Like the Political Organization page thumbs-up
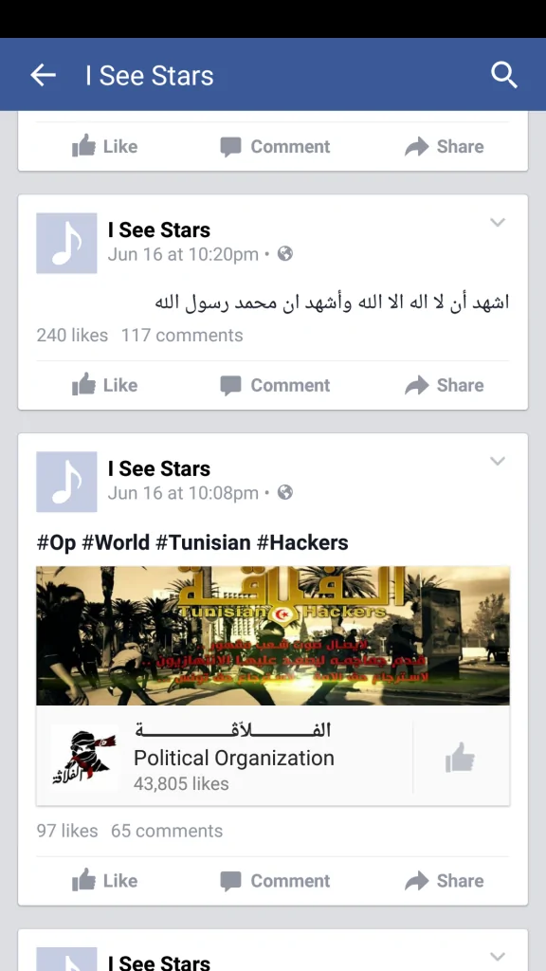546x971 pixels. 460,758
